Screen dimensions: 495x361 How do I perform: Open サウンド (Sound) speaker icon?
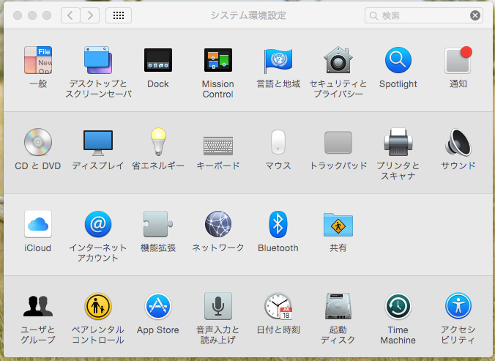coord(458,142)
